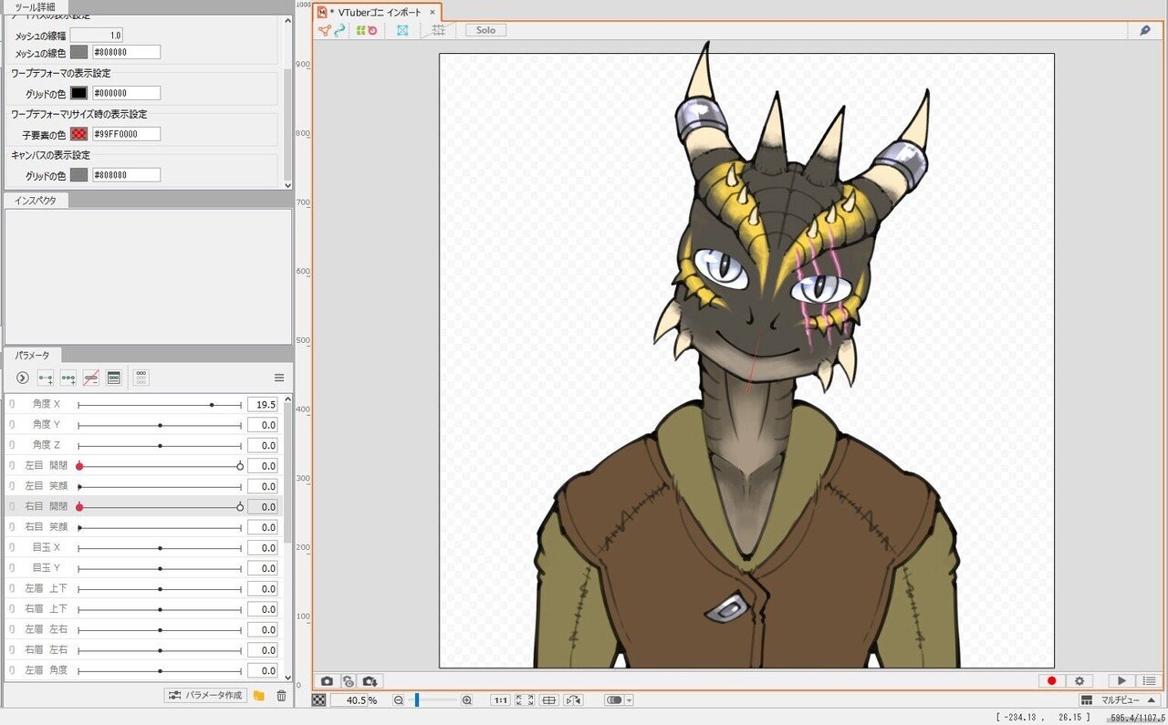Click the 角度 Z value field
Image resolution: width=1168 pixels, height=725 pixels.
tap(262, 445)
